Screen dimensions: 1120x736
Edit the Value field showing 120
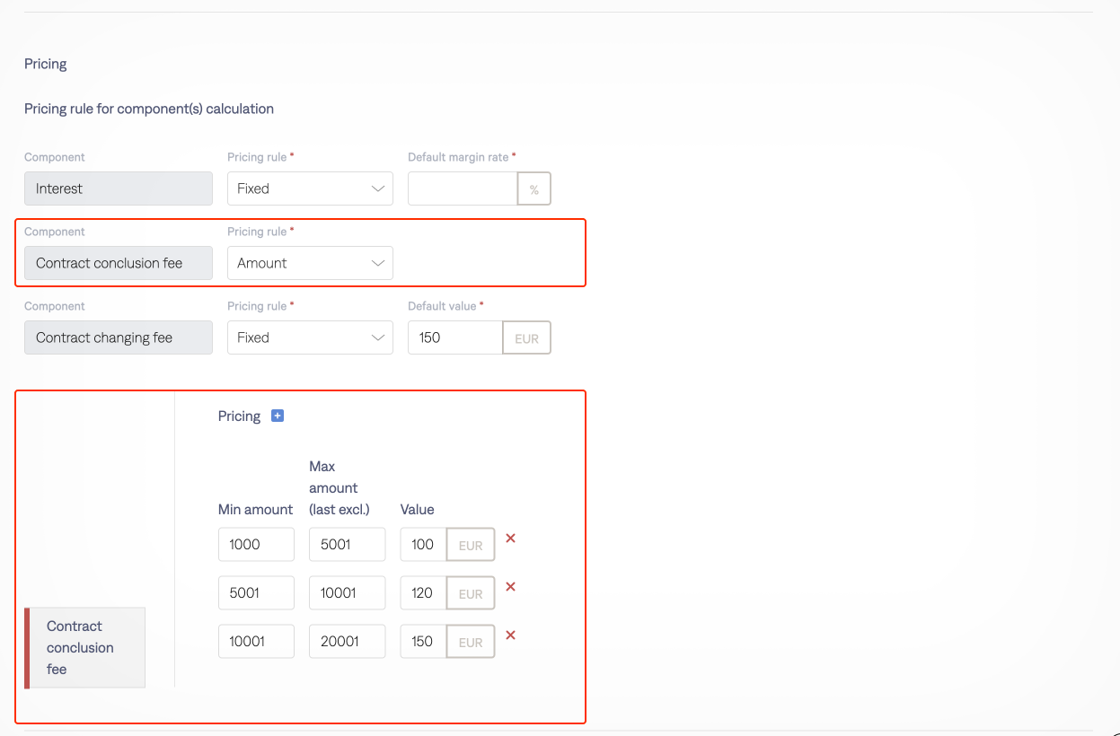(x=423, y=592)
